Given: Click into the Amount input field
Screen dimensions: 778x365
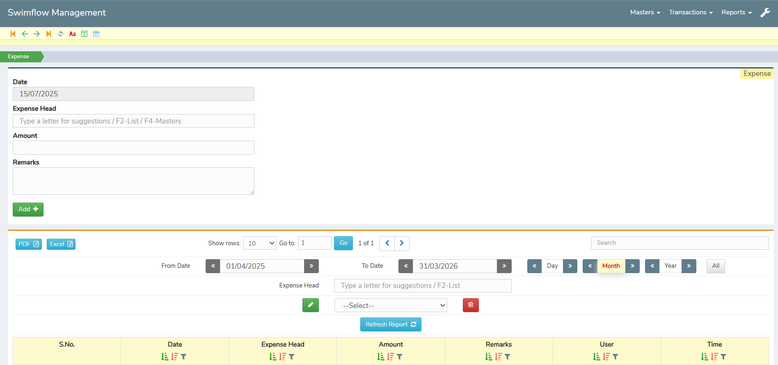Looking at the screenshot, I should (133, 148).
